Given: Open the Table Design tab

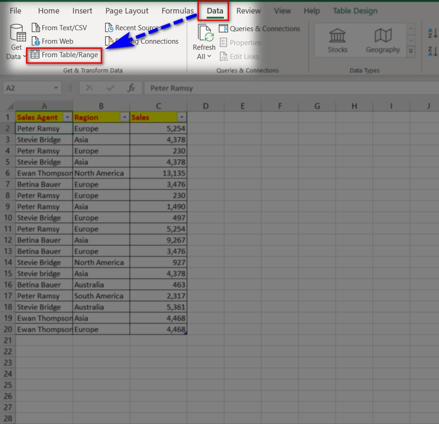Looking at the screenshot, I should point(355,11).
